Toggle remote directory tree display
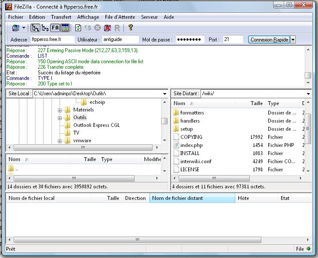Screen dimensions: 318x258 point(45,28)
